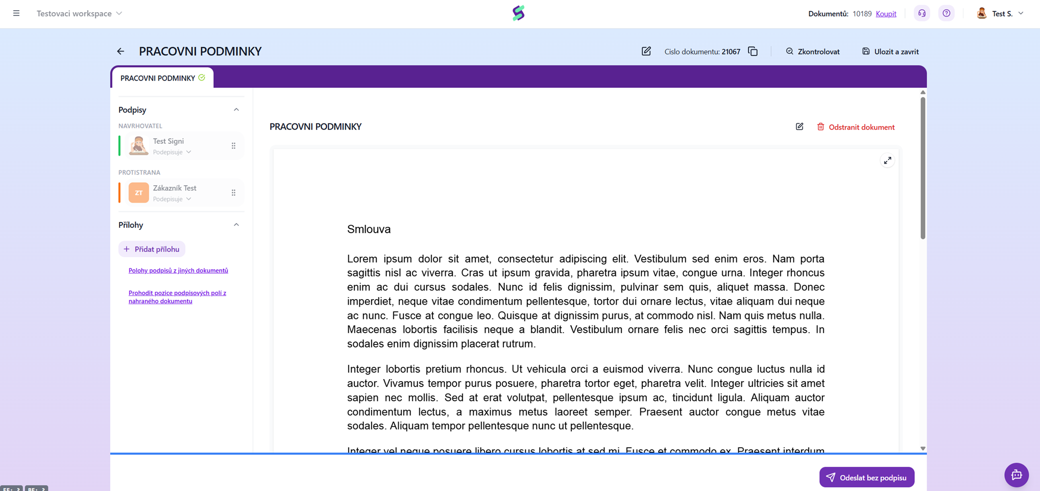Viewport: 1040px width, 491px height.
Task: Click Prohodit pozice podpisových polí link
Action: coord(177,297)
